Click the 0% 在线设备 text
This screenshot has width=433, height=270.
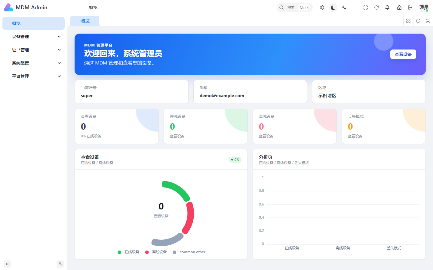(91, 136)
